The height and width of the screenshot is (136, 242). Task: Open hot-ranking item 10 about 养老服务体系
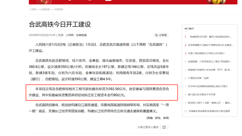(x=209, y=111)
